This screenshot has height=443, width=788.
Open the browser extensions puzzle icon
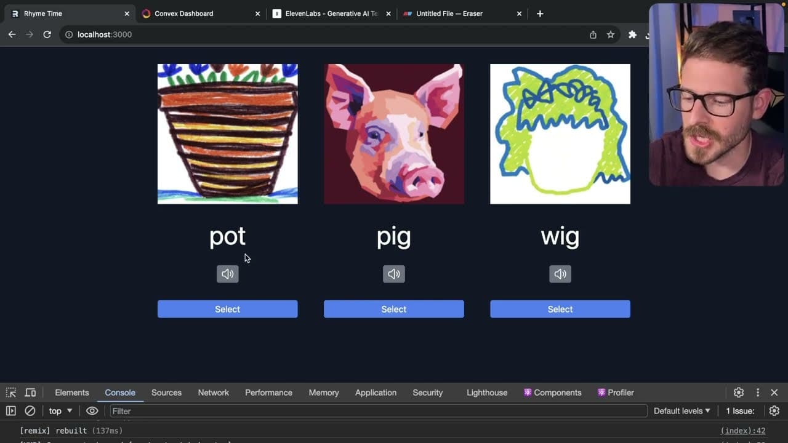(x=632, y=34)
